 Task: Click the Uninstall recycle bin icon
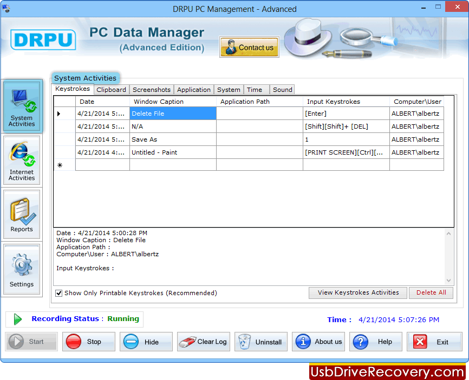(244, 342)
